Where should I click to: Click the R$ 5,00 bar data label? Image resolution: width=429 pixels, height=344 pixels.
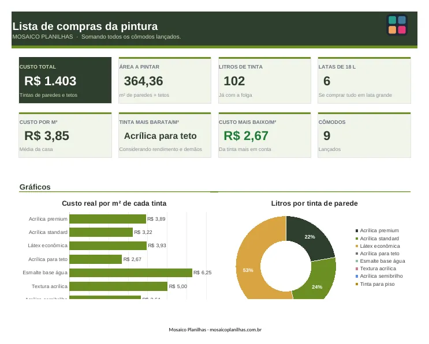pos(178,286)
